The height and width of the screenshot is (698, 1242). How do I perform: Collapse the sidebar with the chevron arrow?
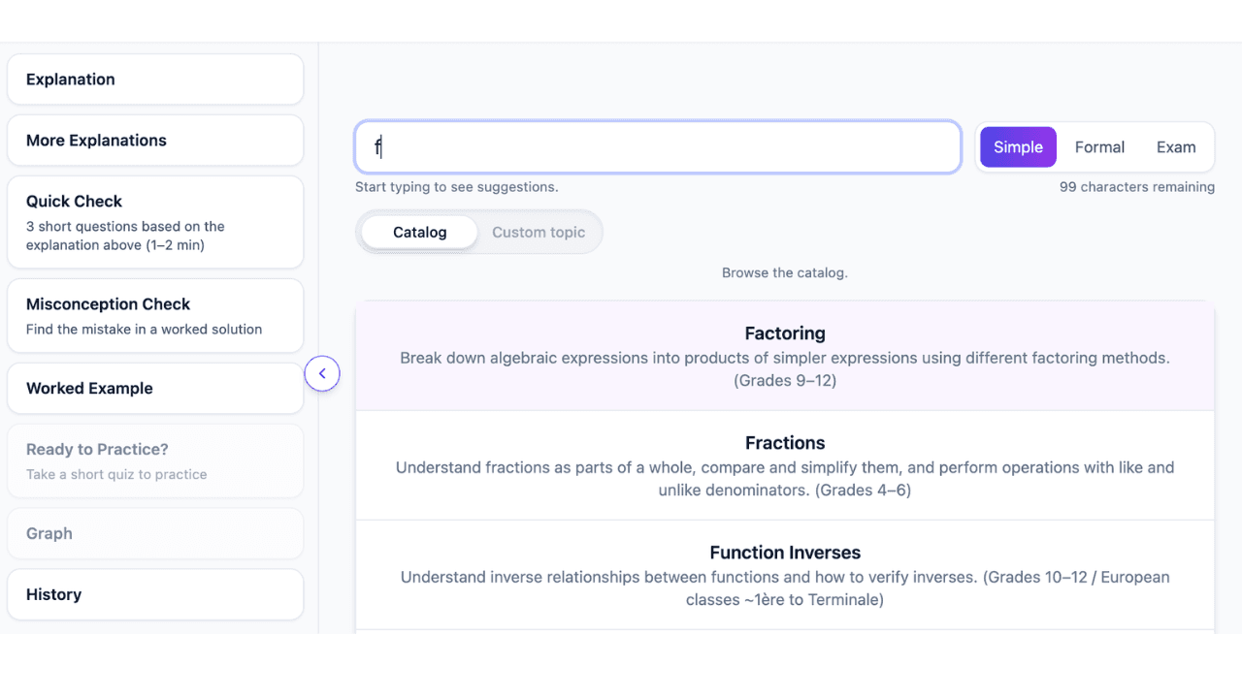322,373
